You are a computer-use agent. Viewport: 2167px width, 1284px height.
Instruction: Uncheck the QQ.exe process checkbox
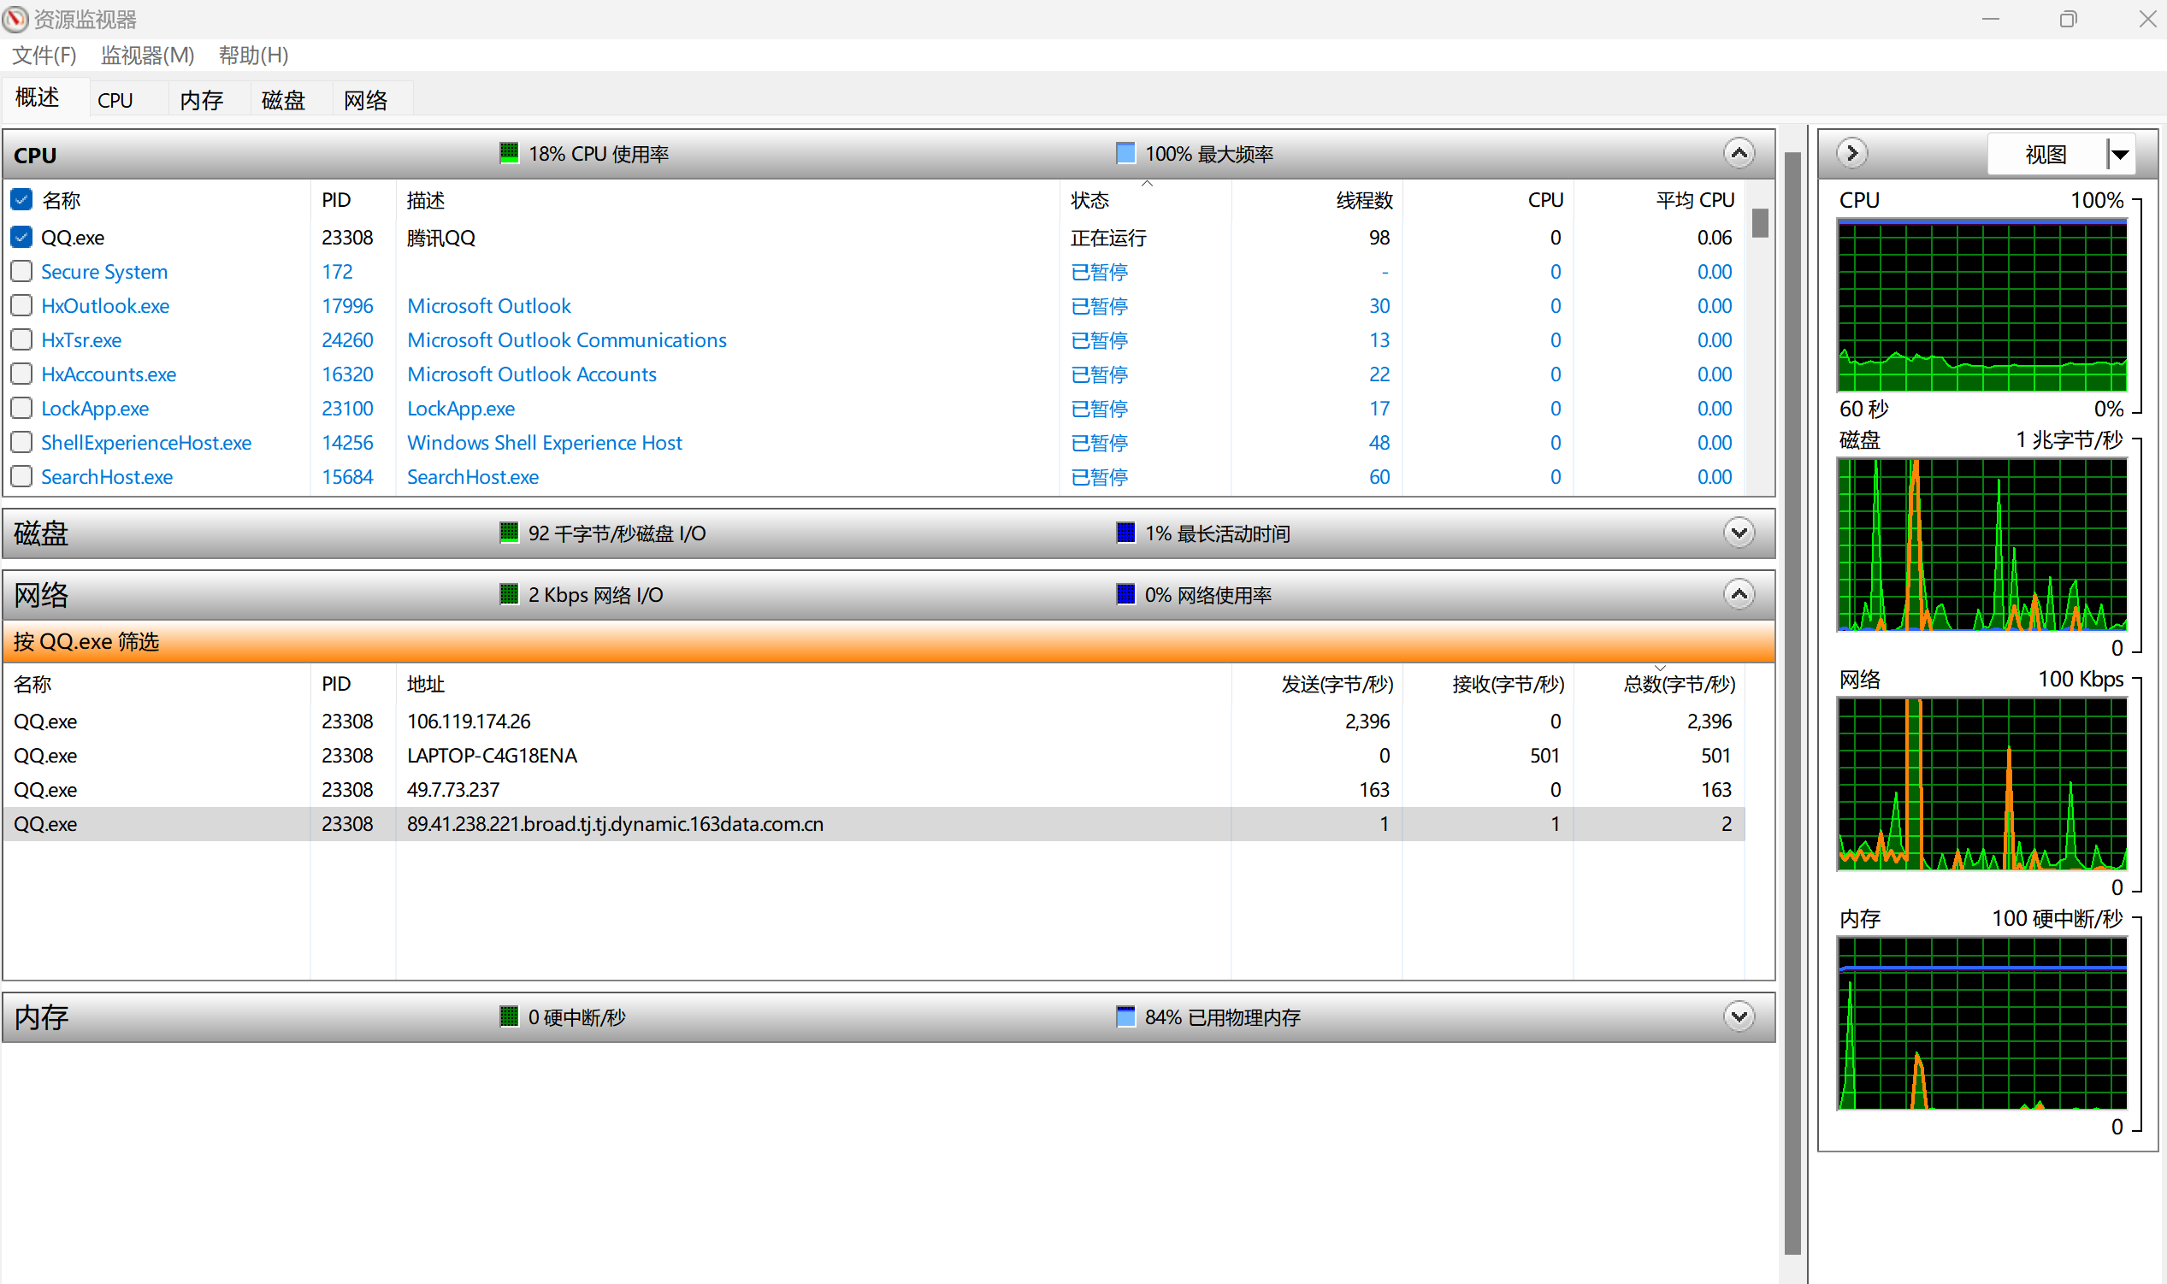coord(21,237)
